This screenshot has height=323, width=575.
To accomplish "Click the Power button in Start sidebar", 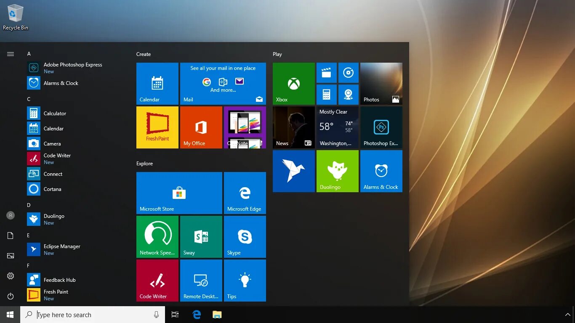I will (x=11, y=296).
